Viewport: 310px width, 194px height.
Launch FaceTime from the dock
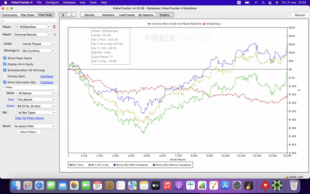click(86, 186)
